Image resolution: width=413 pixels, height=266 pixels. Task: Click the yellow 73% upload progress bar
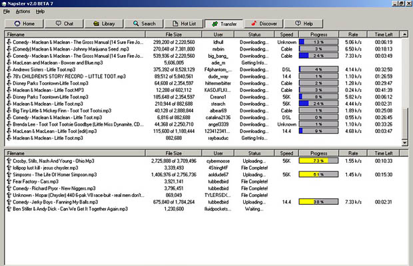pyautogui.click(x=318, y=161)
